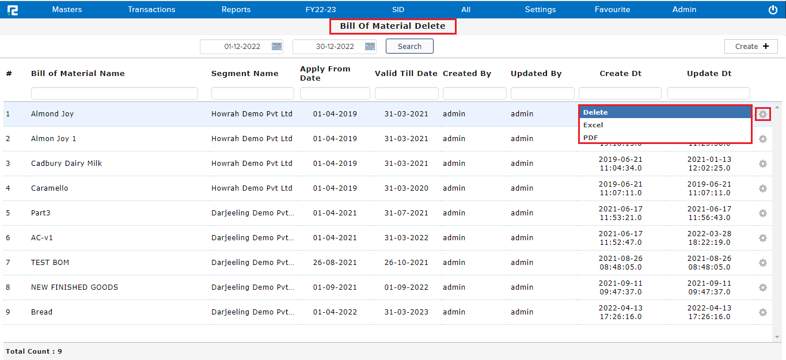Select Delete in the row action menu

pos(595,112)
